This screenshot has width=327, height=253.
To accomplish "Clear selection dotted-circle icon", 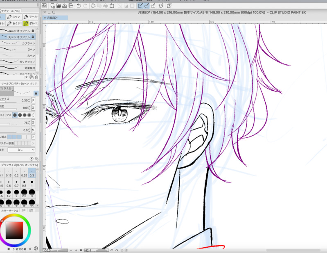I will tap(93, 6).
